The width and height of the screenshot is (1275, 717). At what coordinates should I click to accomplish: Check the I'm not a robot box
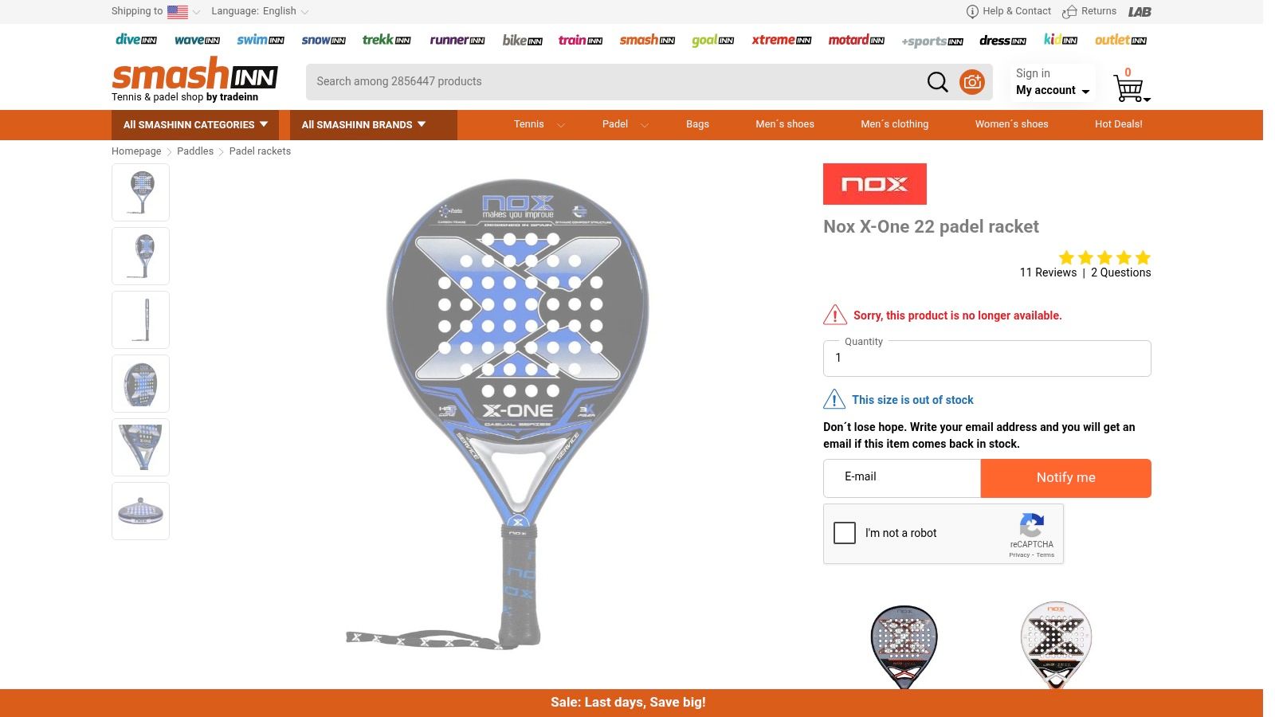[x=845, y=533]
